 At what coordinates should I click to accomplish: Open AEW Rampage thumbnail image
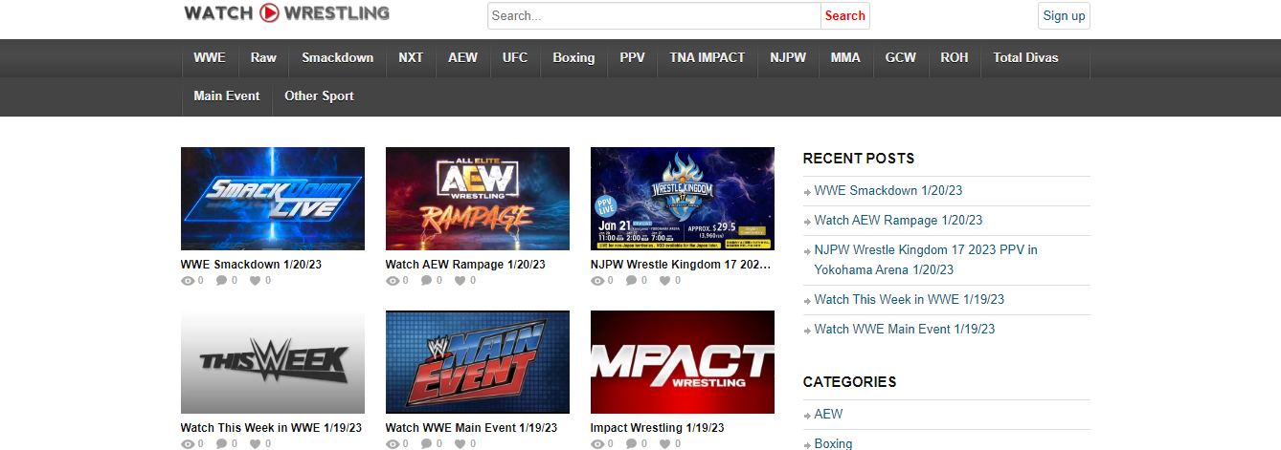(478, 199)
